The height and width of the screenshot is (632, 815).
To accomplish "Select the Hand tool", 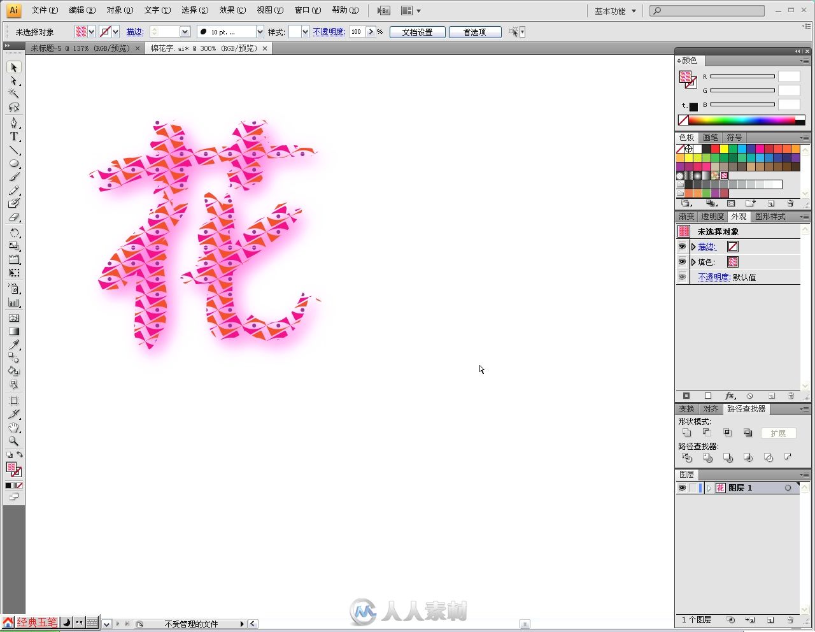I will (x=14, y=428).
